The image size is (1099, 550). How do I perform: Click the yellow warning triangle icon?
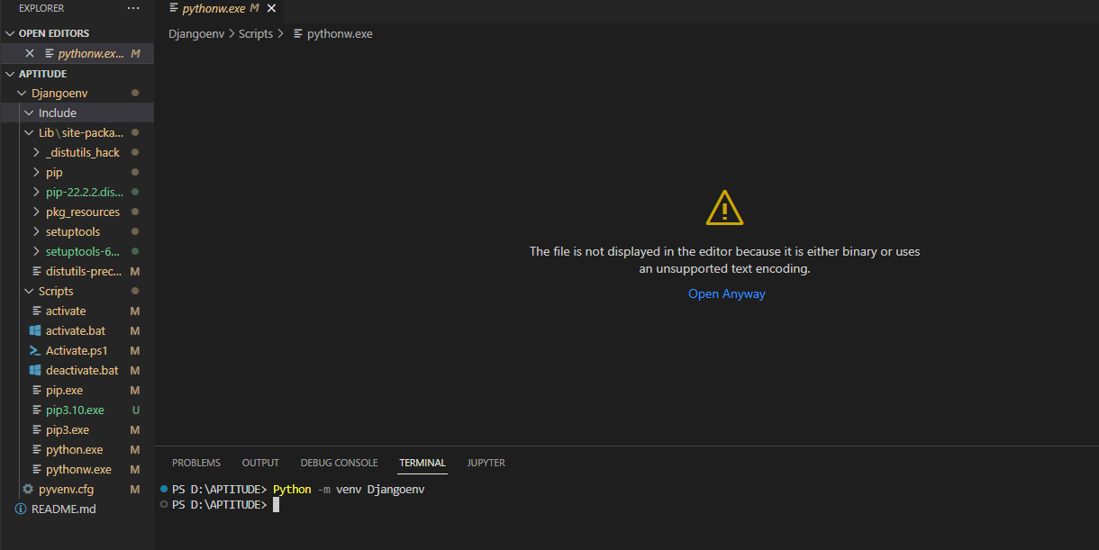pos(724,208)
